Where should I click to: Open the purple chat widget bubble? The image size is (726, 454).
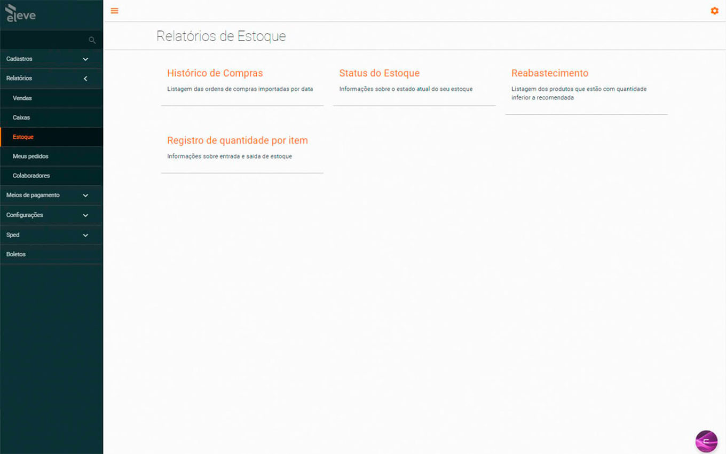click(706, 441)
